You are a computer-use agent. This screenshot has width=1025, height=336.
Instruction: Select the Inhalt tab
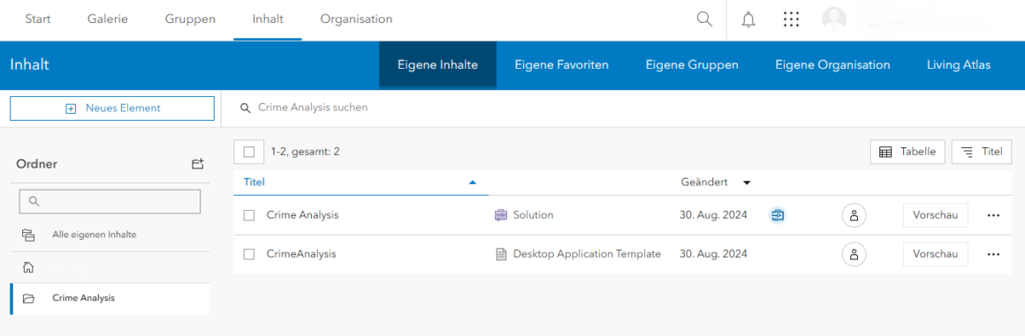tap(268, 19)
